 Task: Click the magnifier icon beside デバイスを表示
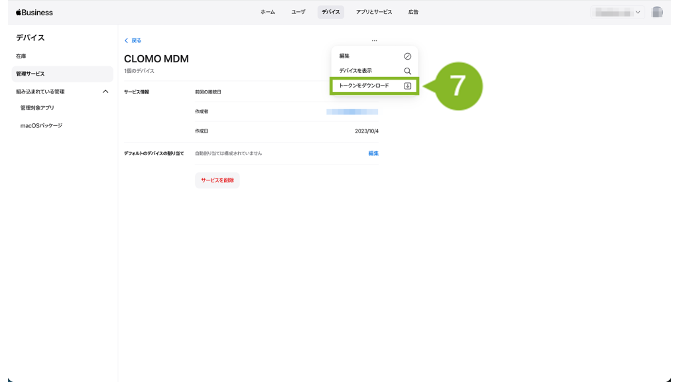click(x=407, y=71)
